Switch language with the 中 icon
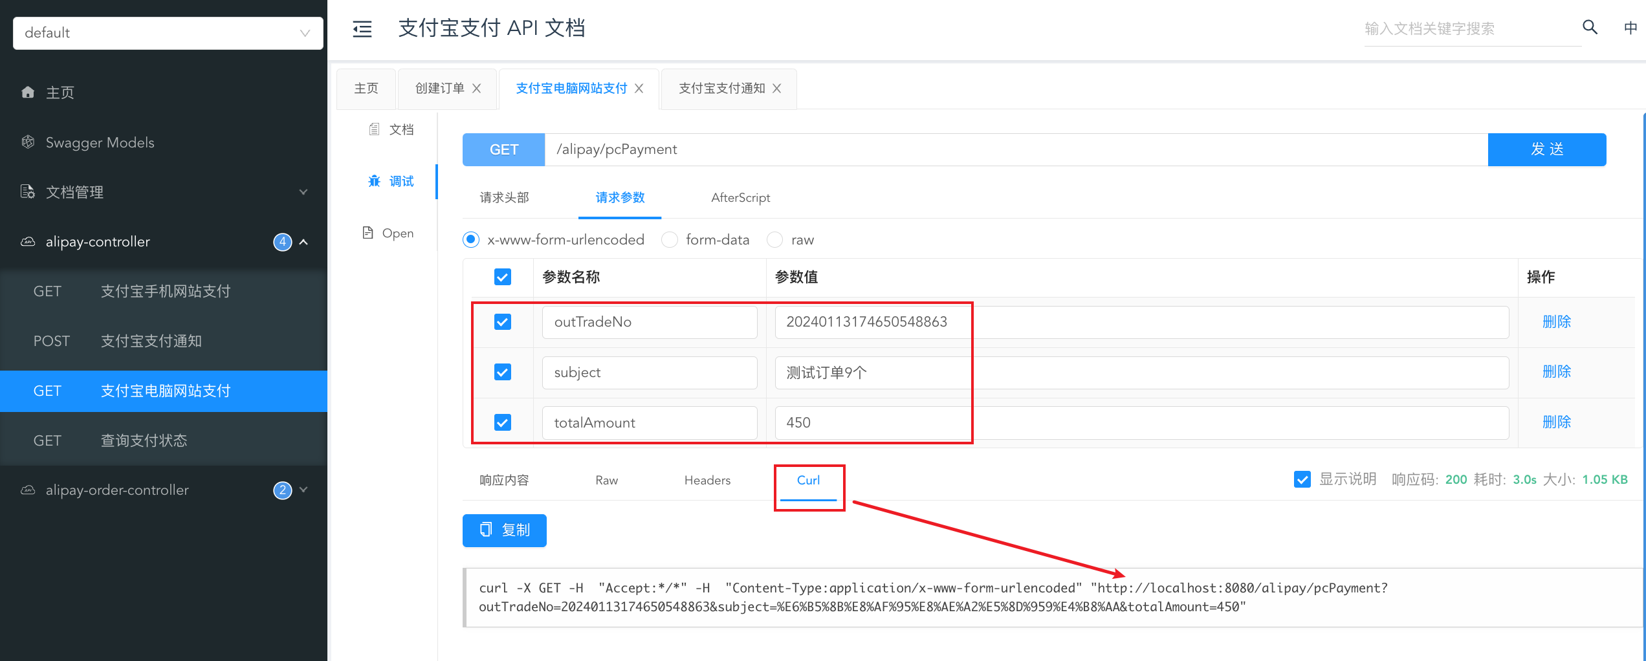The height and width of the screenshot is (661, 1646). click(1630, 28)
